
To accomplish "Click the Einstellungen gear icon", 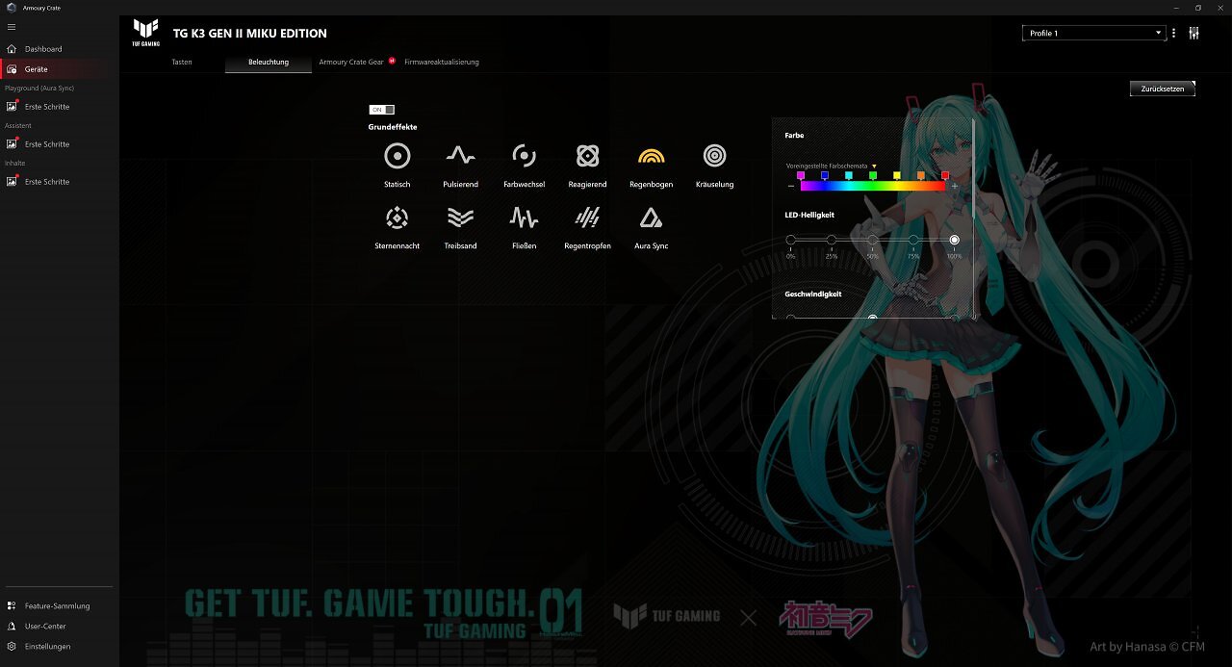I will (x=12, y=647).
